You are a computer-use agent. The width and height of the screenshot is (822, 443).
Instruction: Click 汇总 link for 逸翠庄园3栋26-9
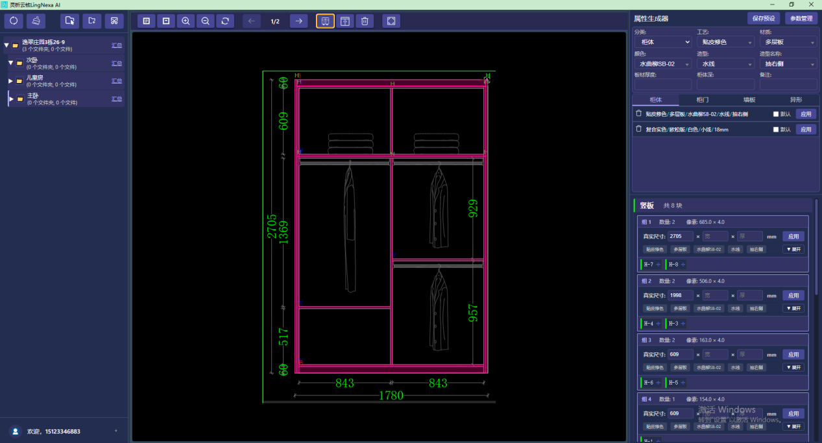tap(117, 45)
